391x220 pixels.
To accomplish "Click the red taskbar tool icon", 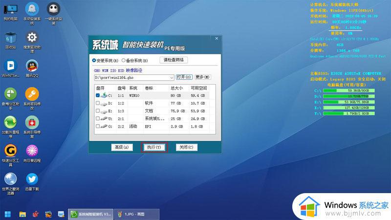I will click(36, 214).
